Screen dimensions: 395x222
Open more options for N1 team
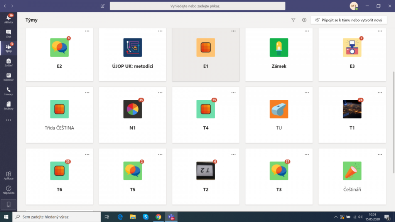160,93
